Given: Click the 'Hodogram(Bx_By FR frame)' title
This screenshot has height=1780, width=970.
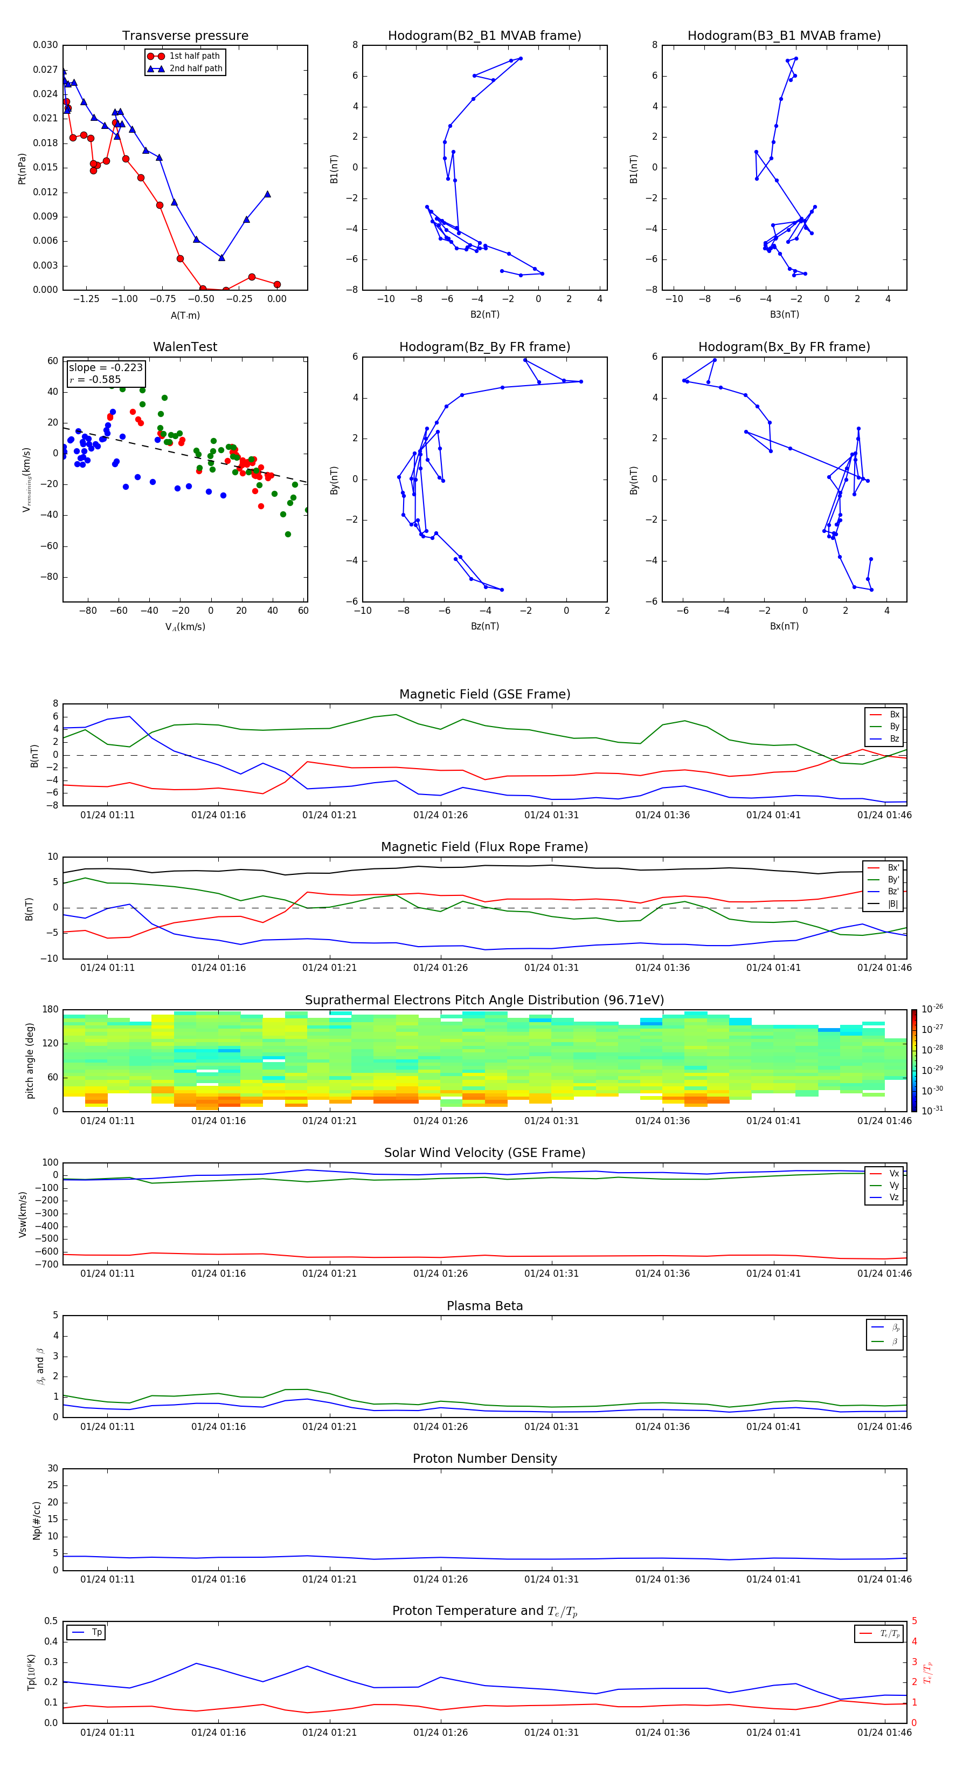Looking at the screenshot, I should [x=784, y=347].
